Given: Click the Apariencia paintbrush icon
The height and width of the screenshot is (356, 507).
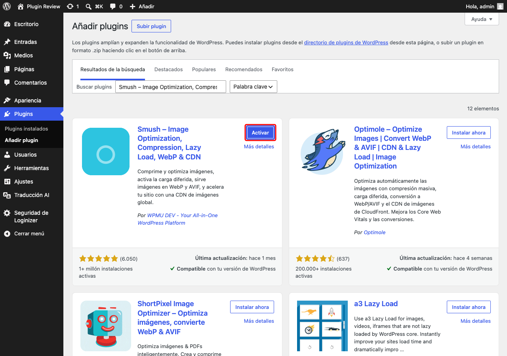Looking at the screenshot, I should 7,100.
